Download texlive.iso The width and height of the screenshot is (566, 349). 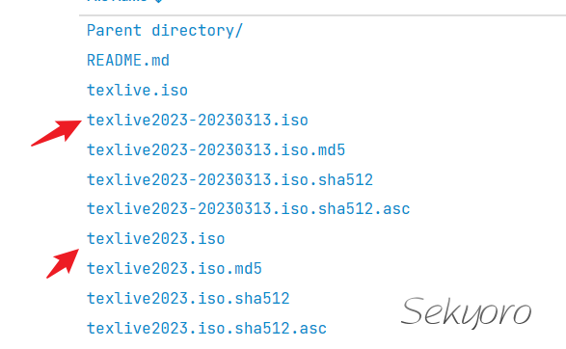click(137, 91)
